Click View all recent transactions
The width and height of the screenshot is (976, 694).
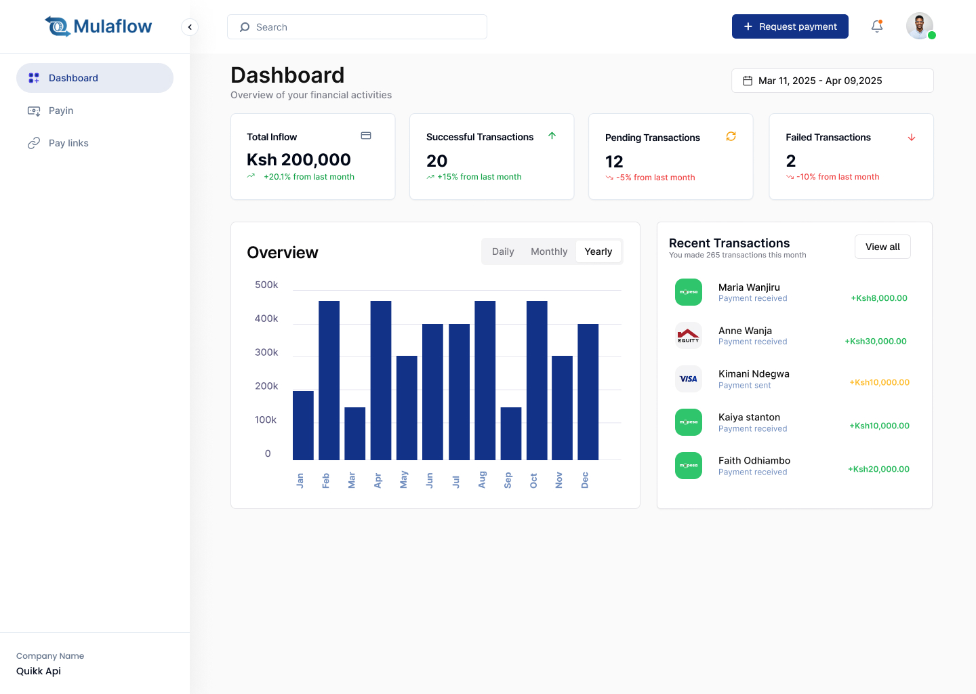[882, 247]
